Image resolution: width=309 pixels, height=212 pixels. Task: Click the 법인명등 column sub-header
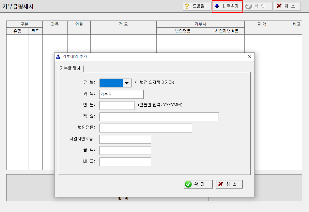183,31
